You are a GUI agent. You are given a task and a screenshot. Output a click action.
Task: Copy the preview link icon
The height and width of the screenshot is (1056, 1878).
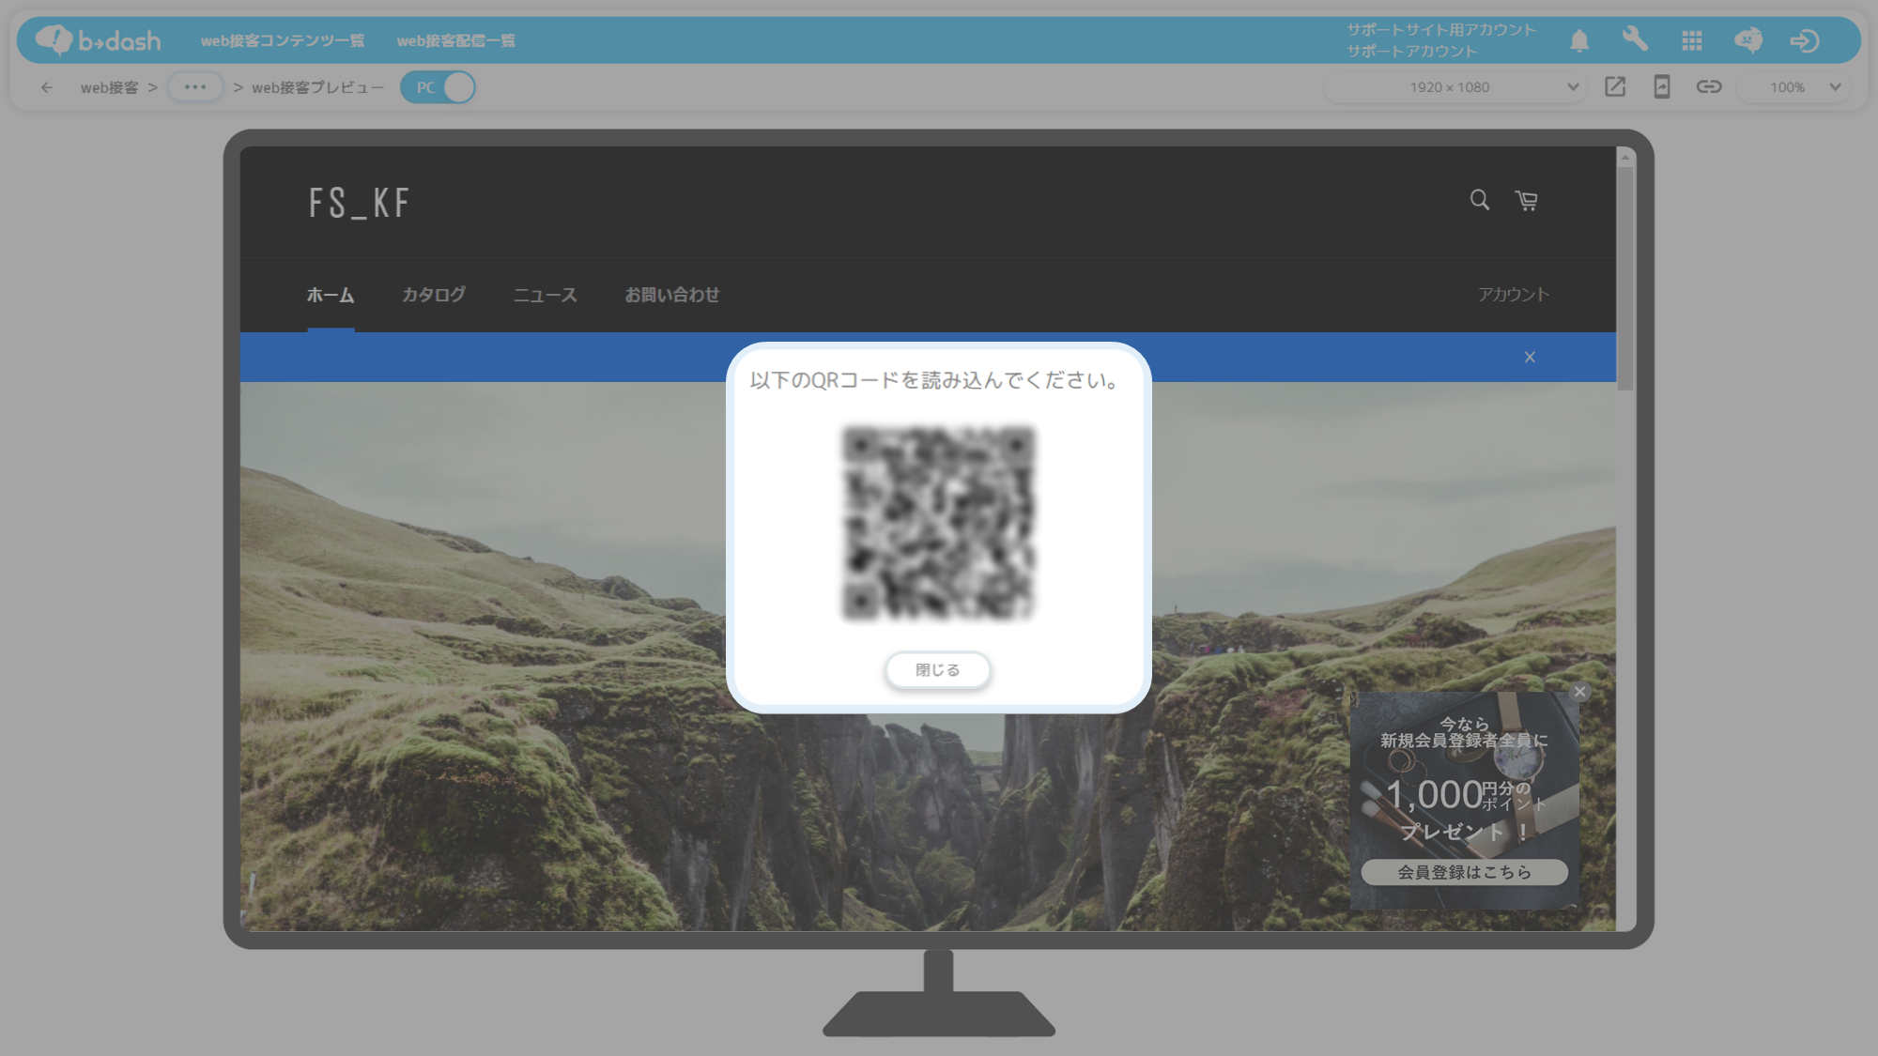coord(1709,87)
